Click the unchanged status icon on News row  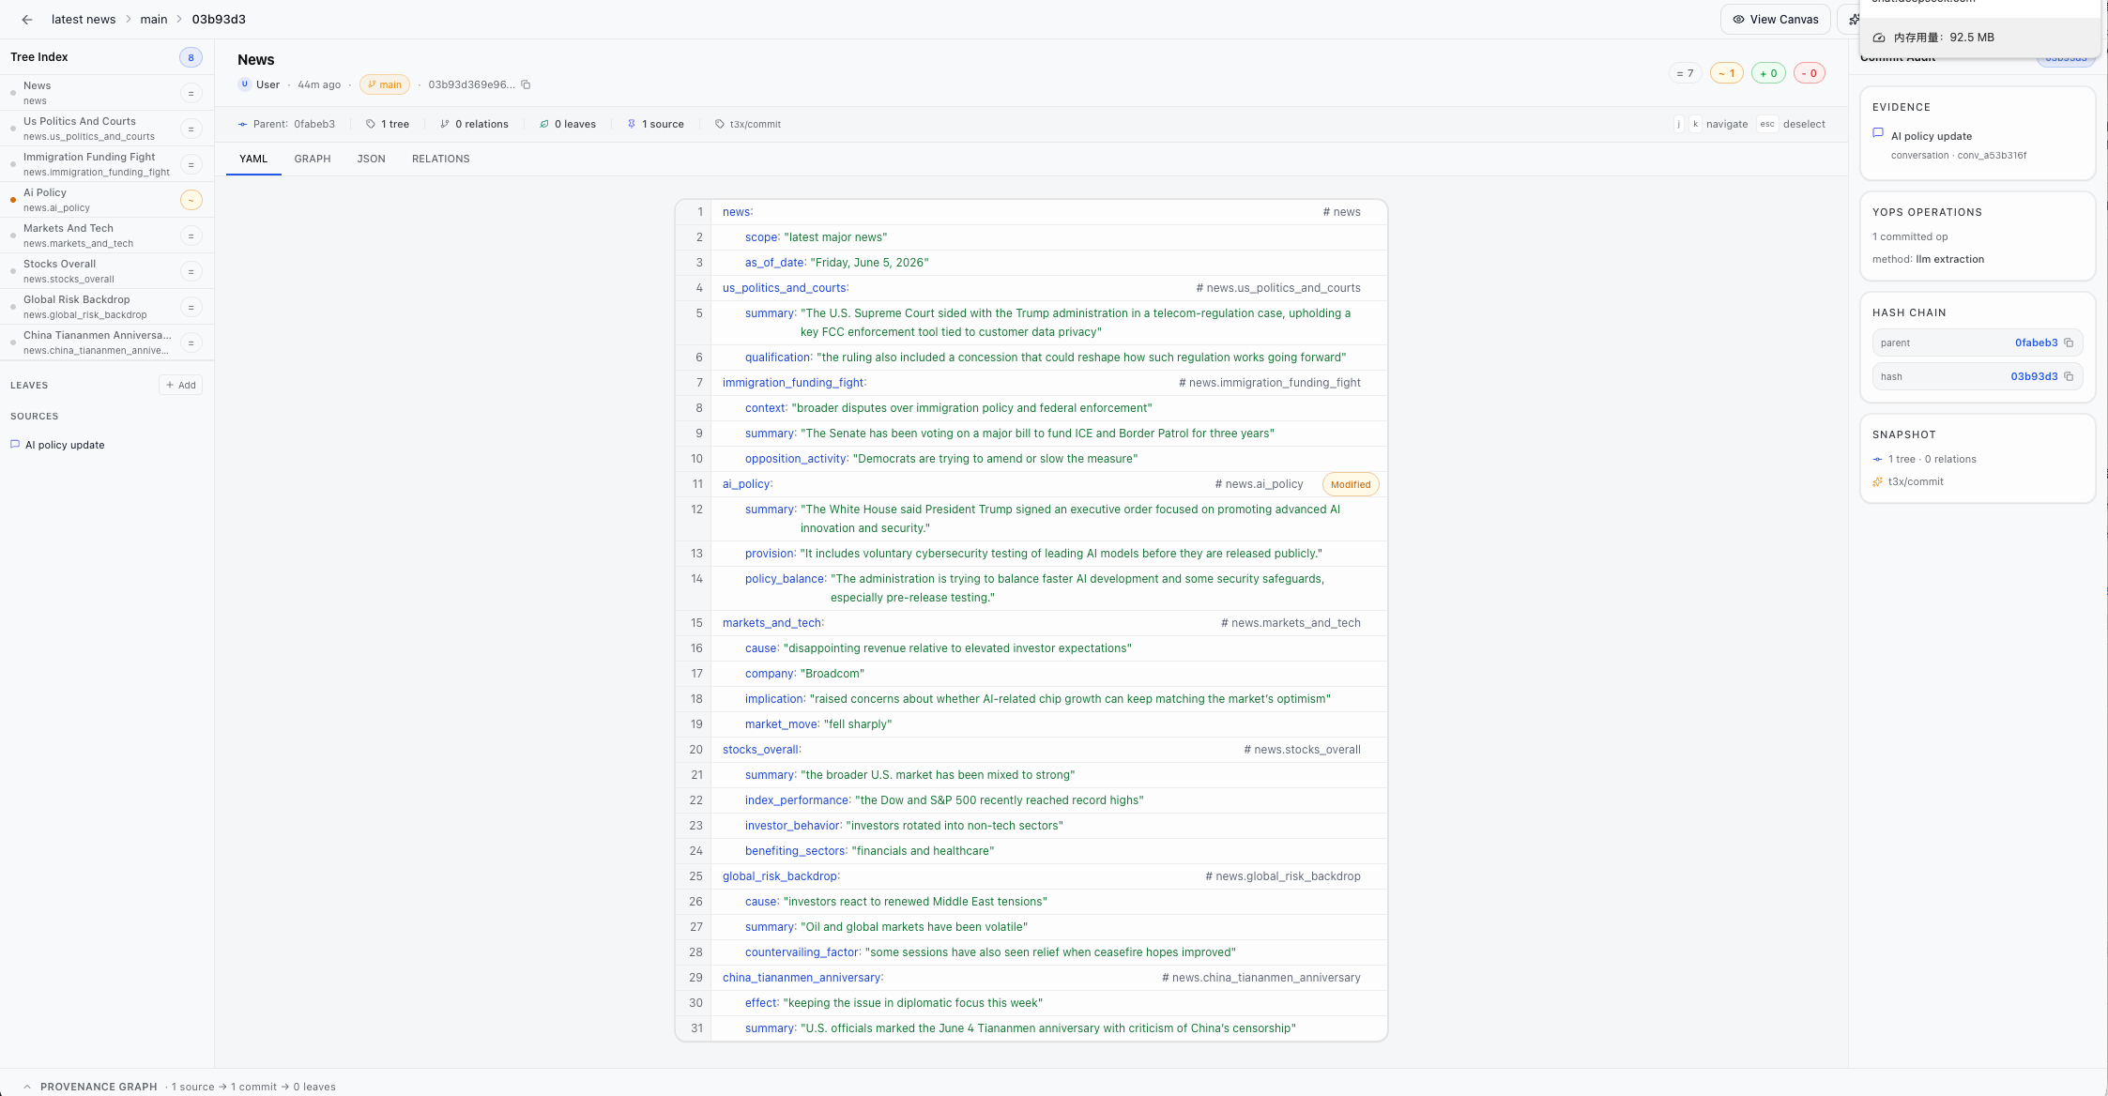coord(191,93)
